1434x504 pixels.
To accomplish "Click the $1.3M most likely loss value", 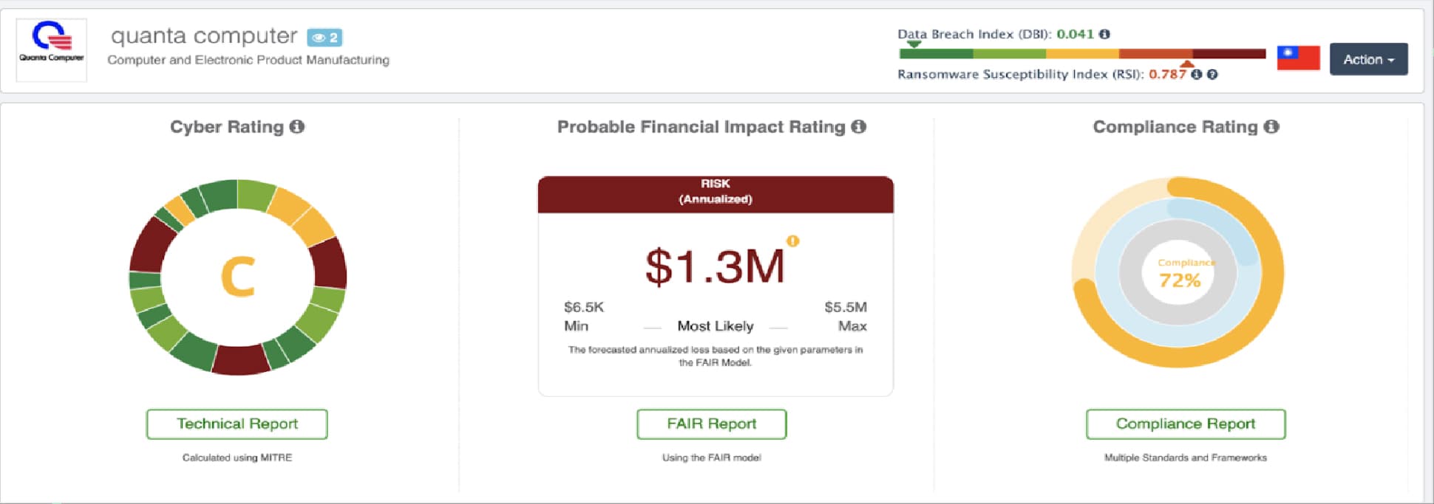I will click(x=715, y=266).
